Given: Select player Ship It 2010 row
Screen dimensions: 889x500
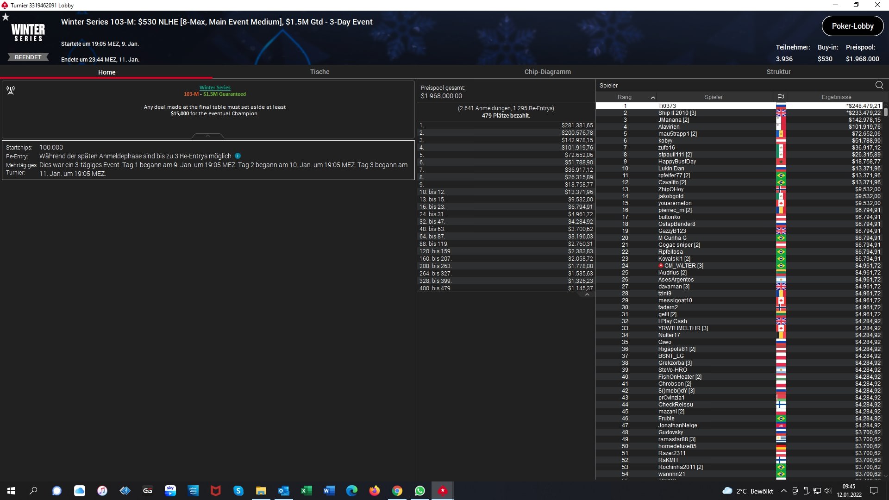Looking at the screenshot, I should coord(676,113).
